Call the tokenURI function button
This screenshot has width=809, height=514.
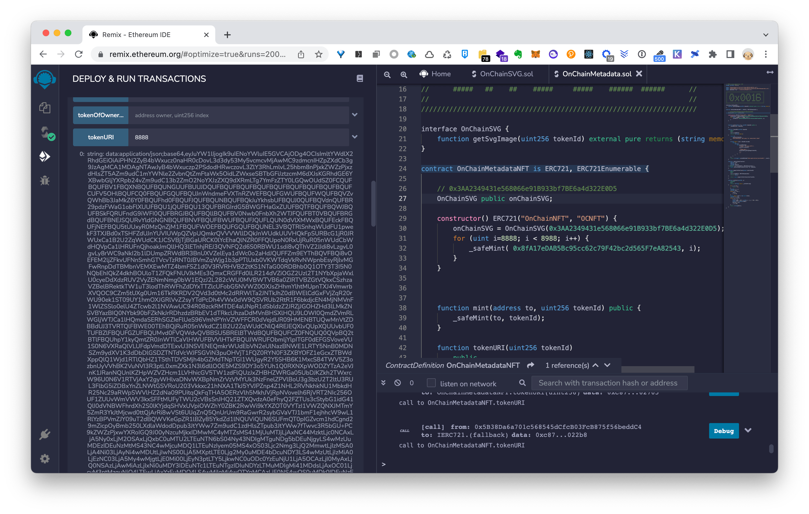[x=100, y=137]
